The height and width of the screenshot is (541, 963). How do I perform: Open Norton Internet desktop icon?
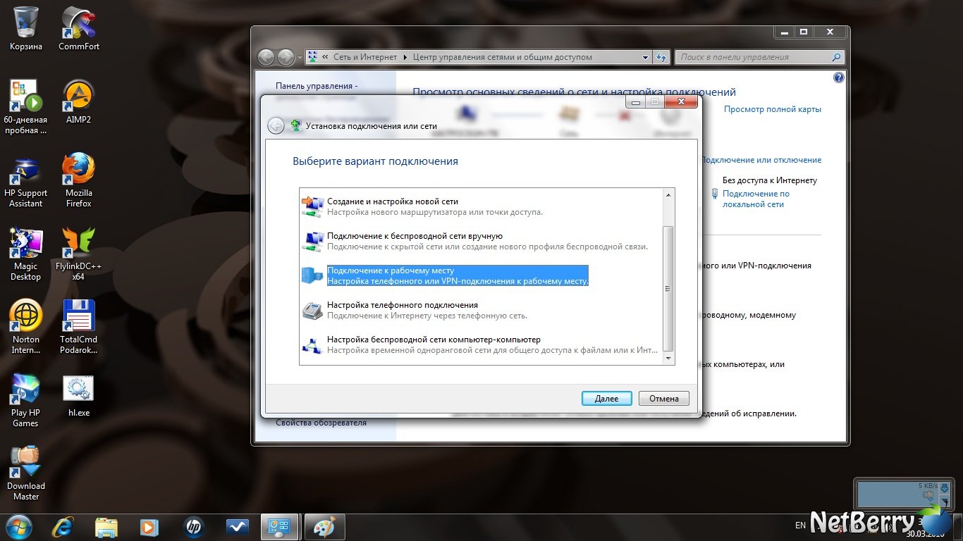tap(26, 326)
